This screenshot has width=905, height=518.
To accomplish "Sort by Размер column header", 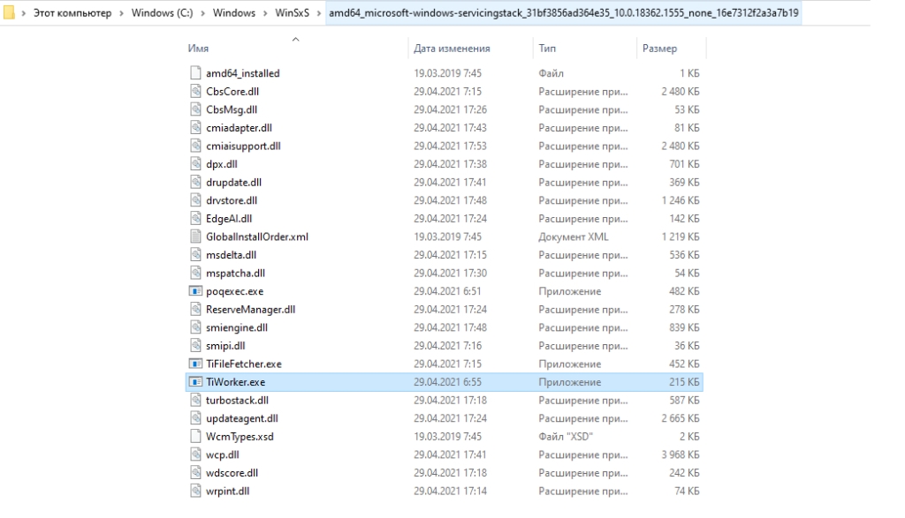I will (659, 49).
